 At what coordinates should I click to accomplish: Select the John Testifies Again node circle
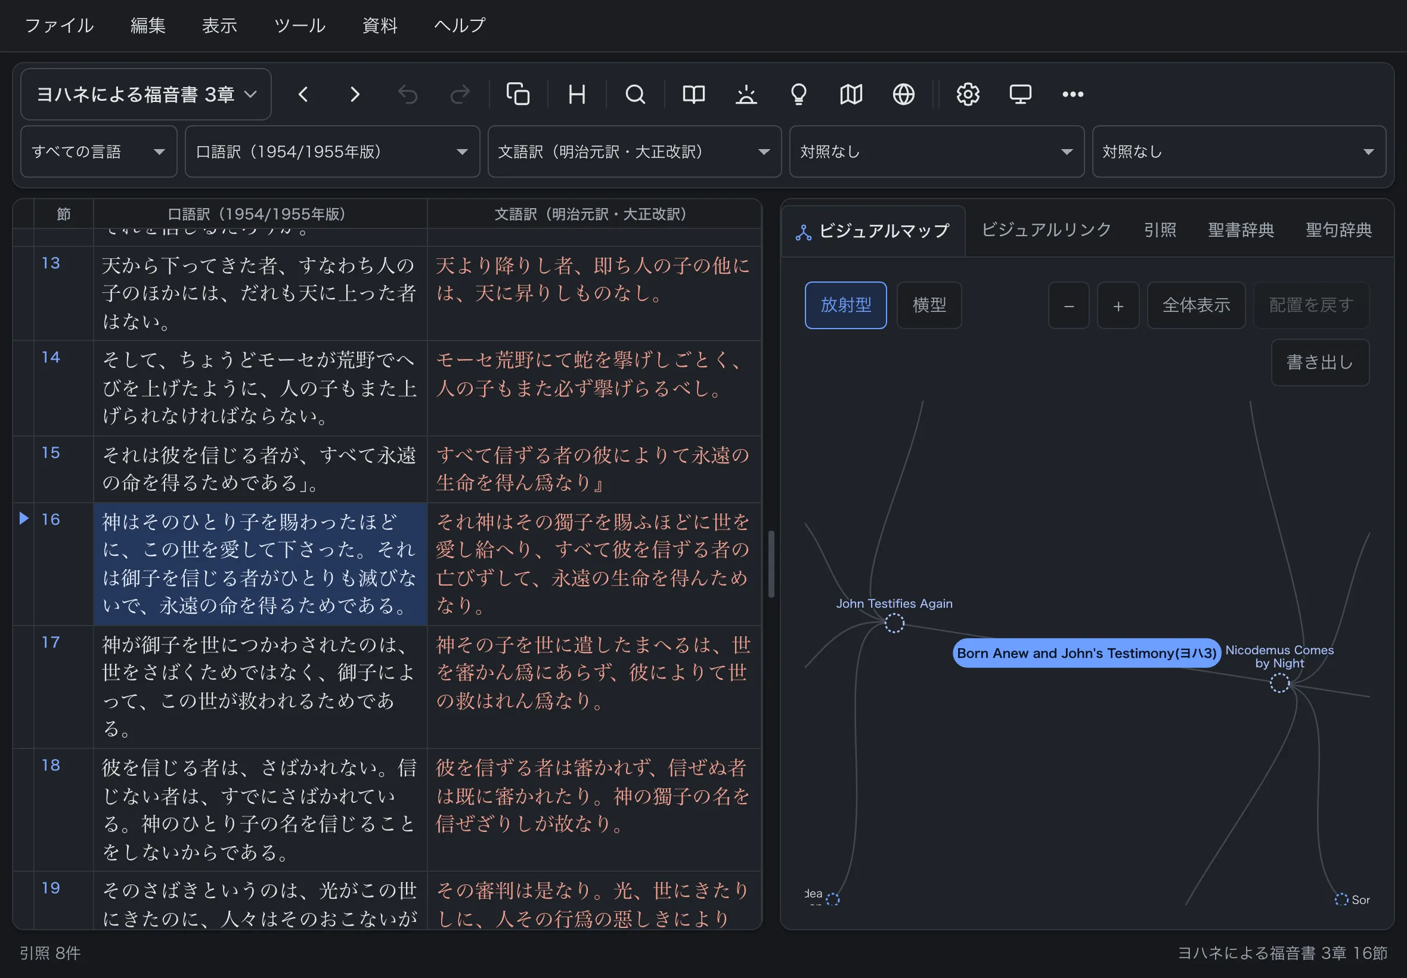click(894, 623)
